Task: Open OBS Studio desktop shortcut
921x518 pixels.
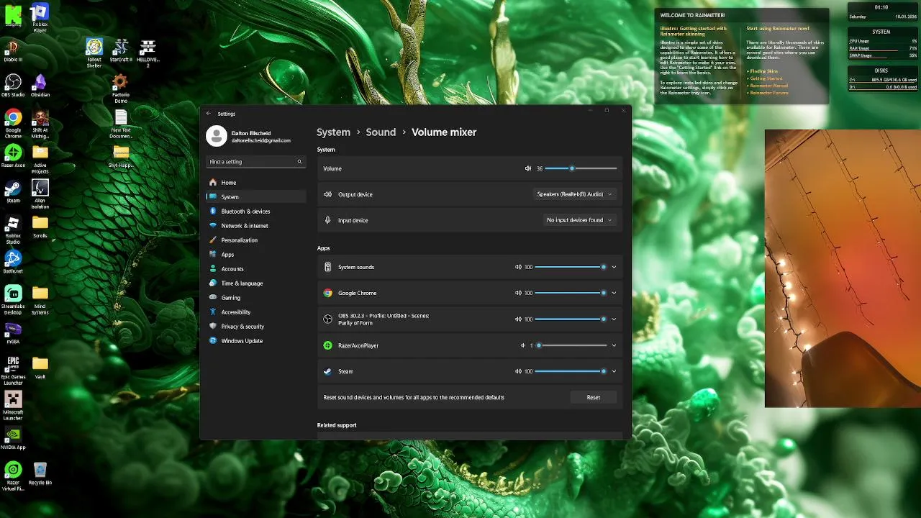Action: pos(13,86)
